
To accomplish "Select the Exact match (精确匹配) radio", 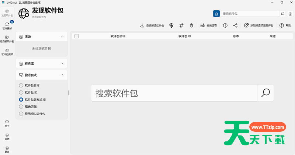I will tap(21, 107).
